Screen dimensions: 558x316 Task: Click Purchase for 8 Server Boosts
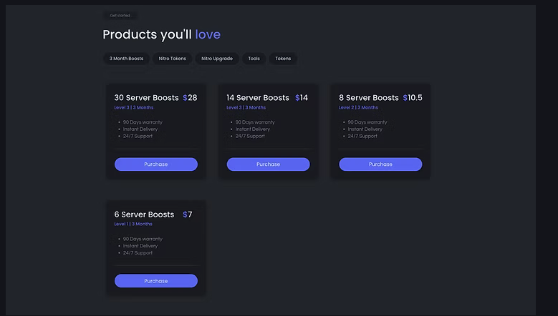tap(380, 164)
